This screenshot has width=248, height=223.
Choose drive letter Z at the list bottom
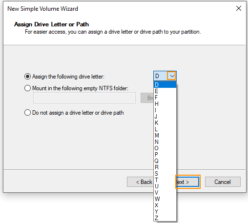coord(165,218)
